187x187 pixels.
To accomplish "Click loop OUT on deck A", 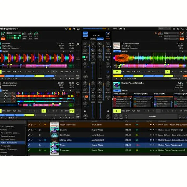I will (67, 72).
